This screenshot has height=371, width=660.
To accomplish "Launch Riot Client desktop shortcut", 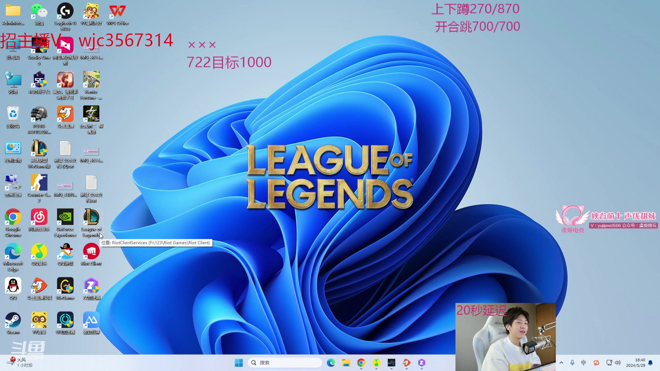I will click(91, 254).
